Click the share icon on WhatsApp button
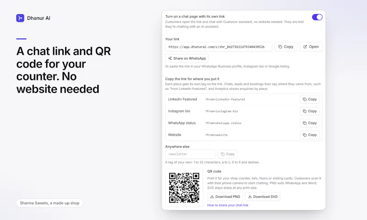This screenshot has width=367, height=220. coord(170,58)
